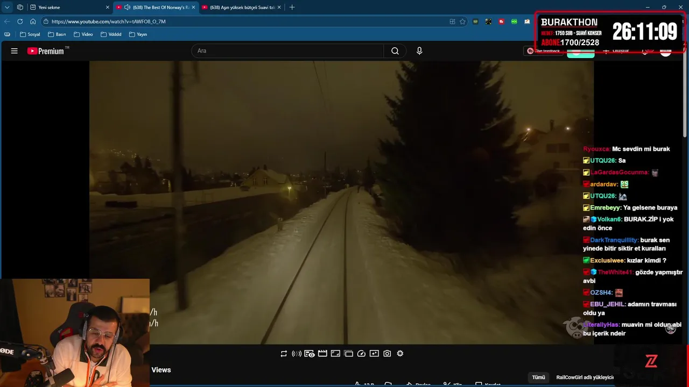The height and width of the screenshot is (387, 689).
Task: Open the 'Sosyal' bookmarks folder
Action: [30, 34]
